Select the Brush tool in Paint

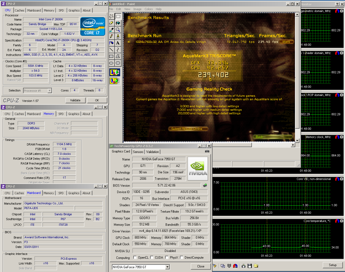point(118,36)
